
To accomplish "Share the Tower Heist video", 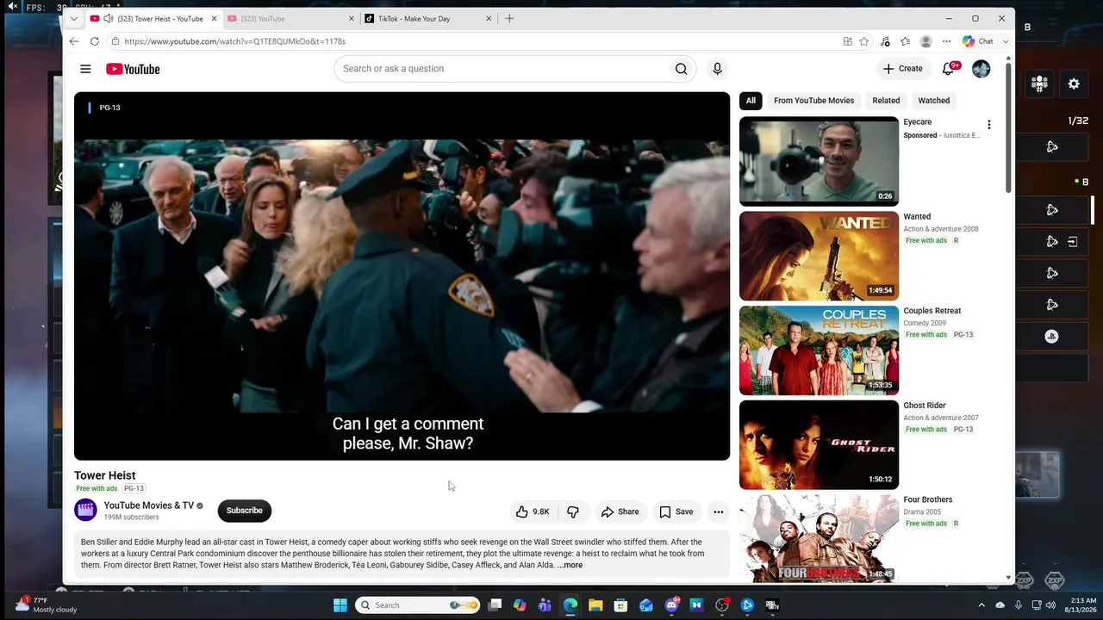I will point(620,512).
